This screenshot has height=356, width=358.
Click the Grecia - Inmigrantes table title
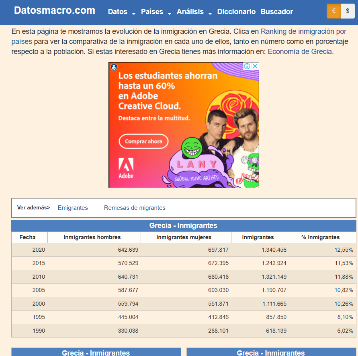183,226
